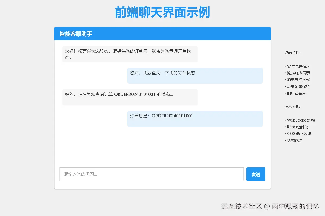The image size is (325, 216).
Task: Click the 智能客服助手 chat header
Action: (162, 34)
